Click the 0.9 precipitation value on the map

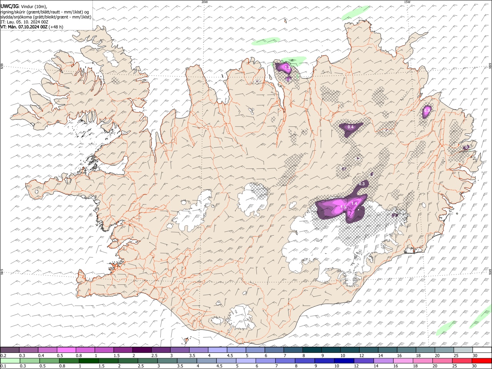click(x=427, y=111)
